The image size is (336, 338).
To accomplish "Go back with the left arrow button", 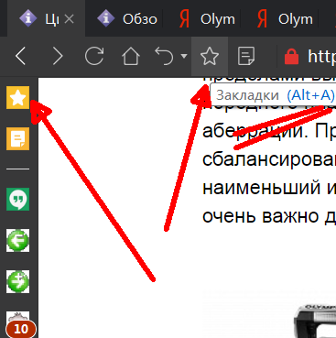I will point(21,56).
